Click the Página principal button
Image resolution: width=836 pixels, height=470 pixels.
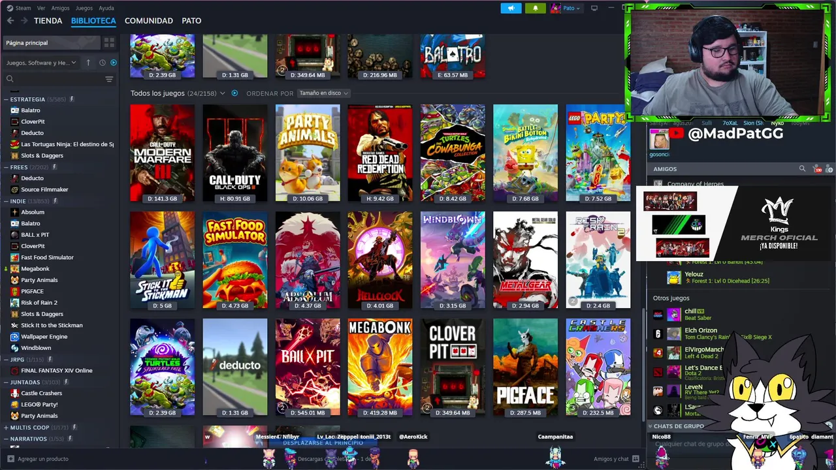[x=51, y=42]
